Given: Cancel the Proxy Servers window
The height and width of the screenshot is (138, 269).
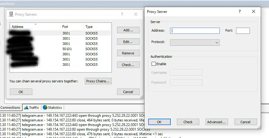Looking at the screenshot, I should (x=128, y=92).
